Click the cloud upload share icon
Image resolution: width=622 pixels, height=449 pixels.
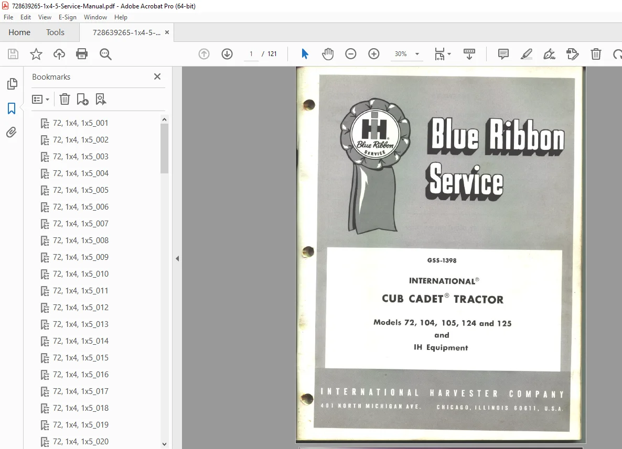point(59,54)
